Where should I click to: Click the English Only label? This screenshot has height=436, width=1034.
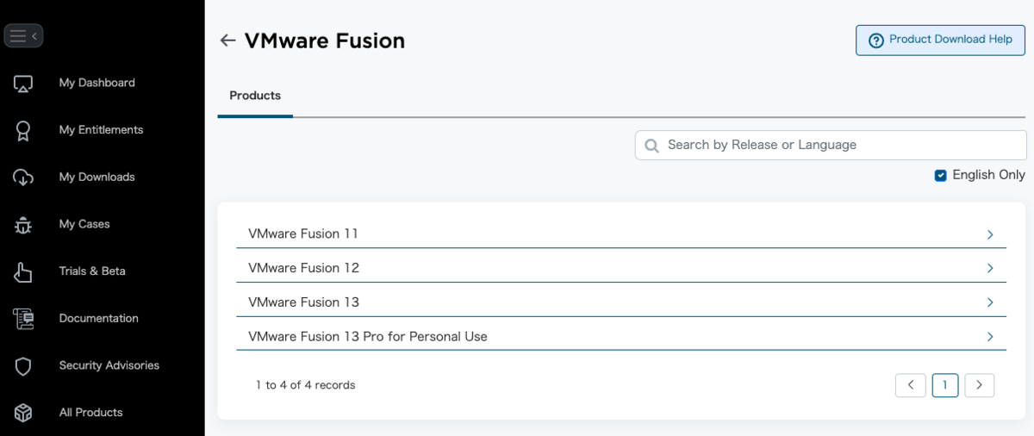pos(989,175)
